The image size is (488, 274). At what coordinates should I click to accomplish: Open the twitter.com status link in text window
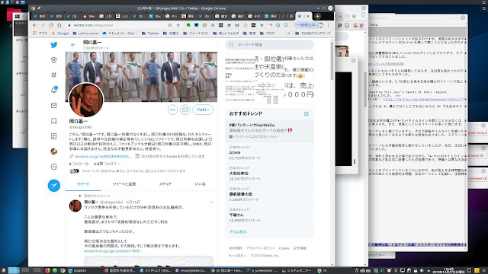tap(423, 99)
